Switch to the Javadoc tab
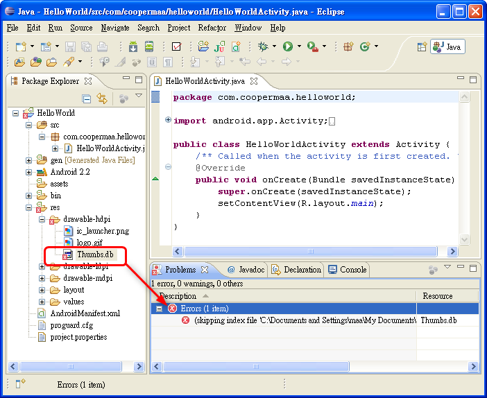This screenshot has height=398, width=487. pos(246,270)
